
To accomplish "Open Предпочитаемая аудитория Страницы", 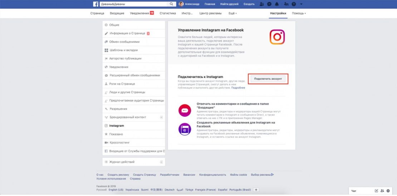I will [134, 100].
